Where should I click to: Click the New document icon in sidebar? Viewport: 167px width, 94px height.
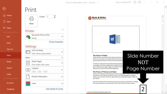click(x=4, y=22)
